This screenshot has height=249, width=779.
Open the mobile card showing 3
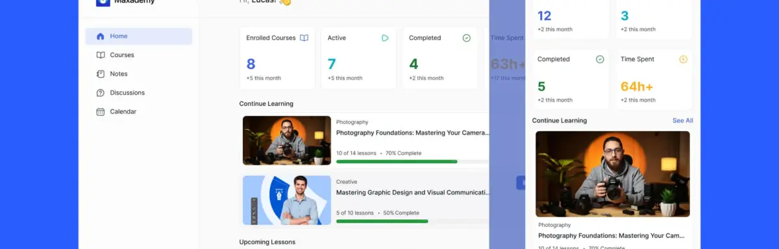(654, 19)
